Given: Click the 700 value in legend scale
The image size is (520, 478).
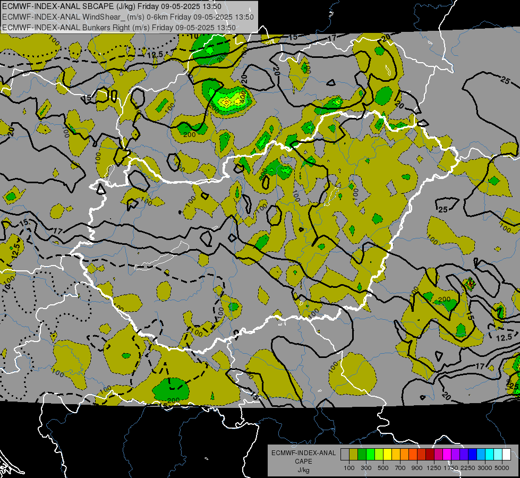Looking at the screenshot, I should [400, 468].
